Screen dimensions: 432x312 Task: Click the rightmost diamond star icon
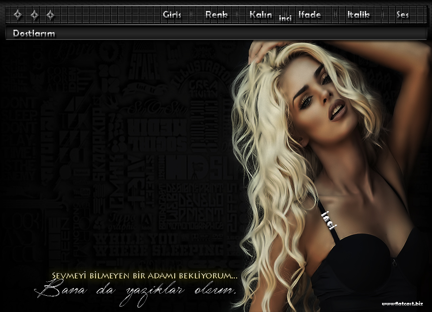point(50,15)
